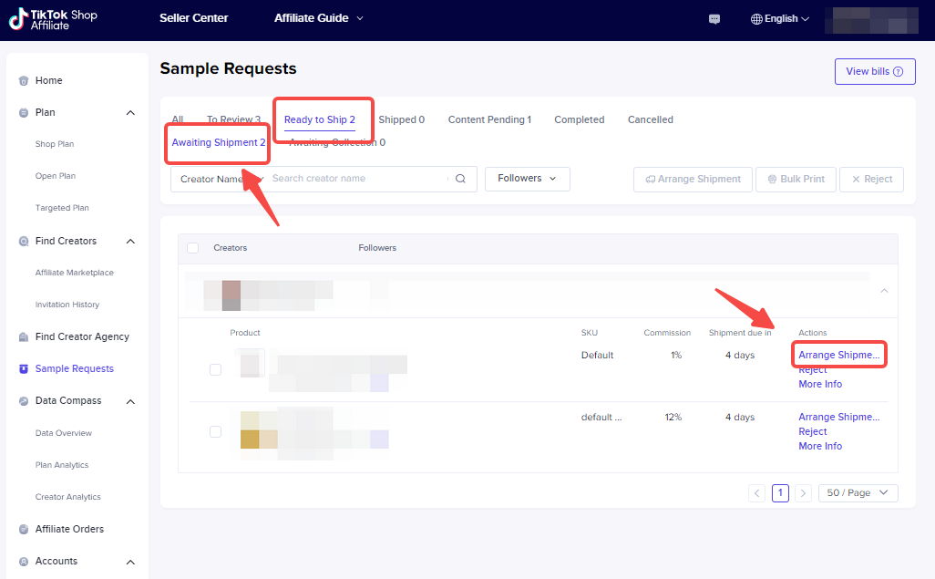
Task: Open the chat messages icon
Action: (x=714, y=19)
